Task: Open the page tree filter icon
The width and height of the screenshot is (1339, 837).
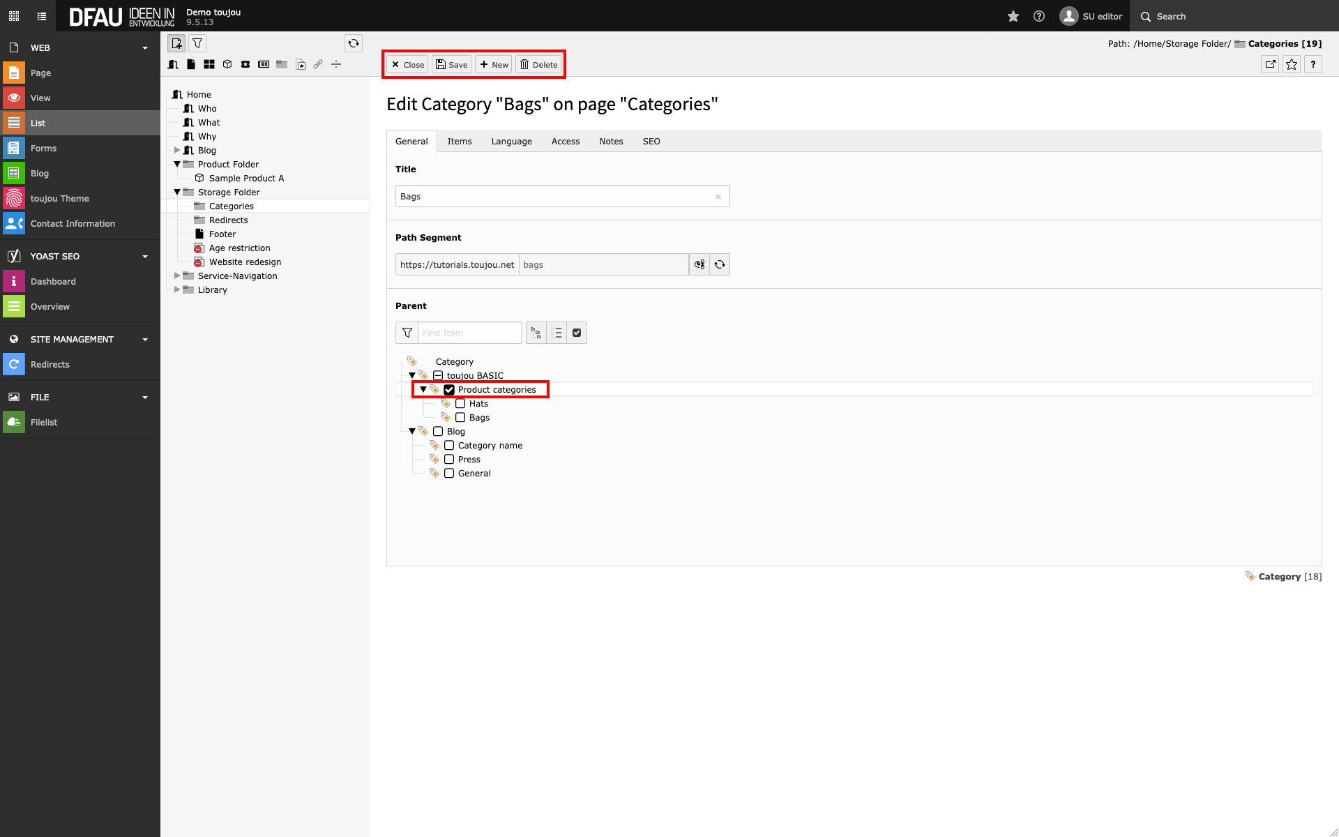Action: point(197,43)
